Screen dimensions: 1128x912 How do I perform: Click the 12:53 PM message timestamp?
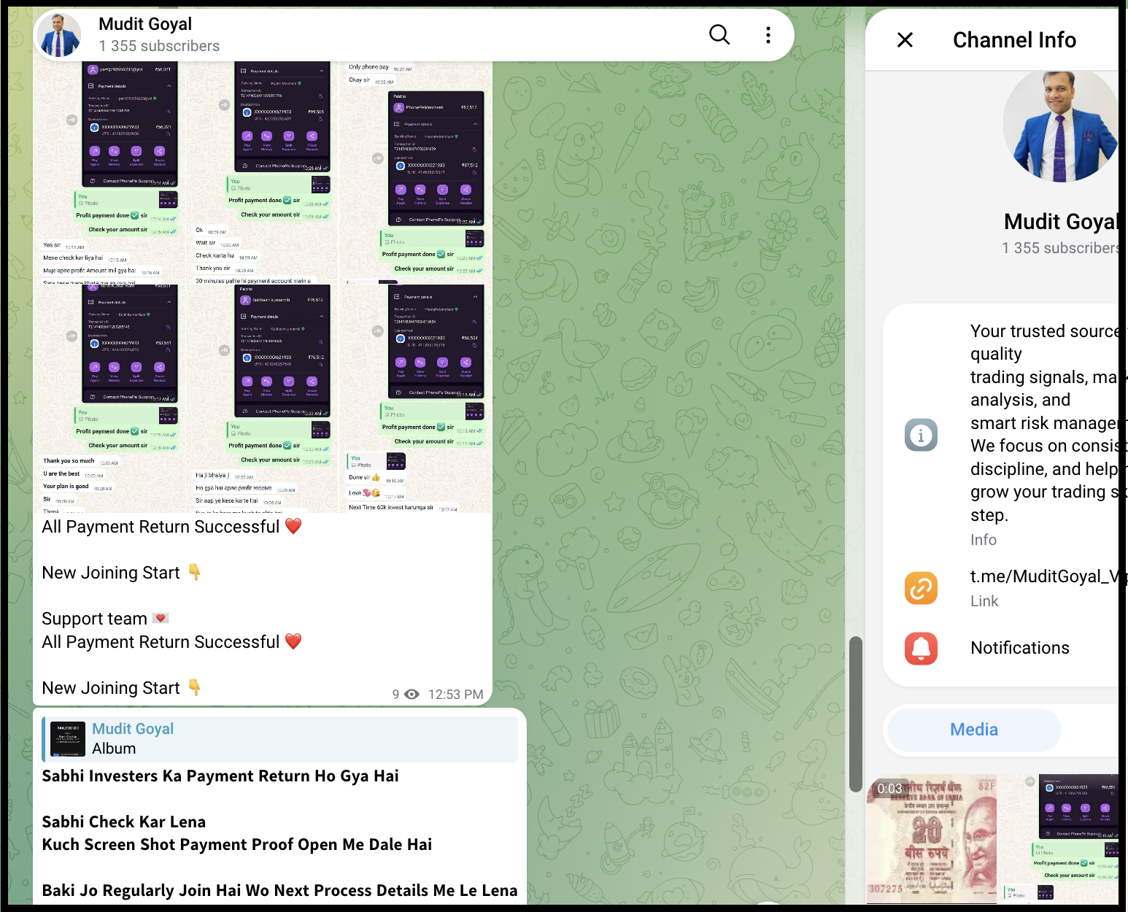455,695
